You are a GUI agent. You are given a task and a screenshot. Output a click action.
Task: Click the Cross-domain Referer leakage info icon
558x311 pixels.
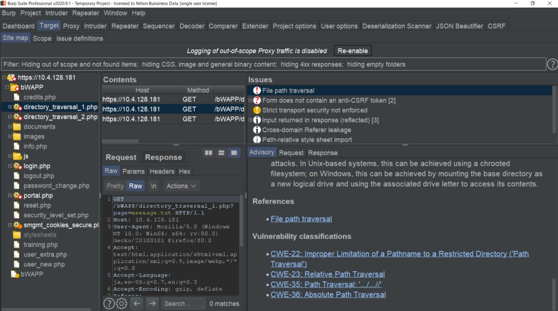pyautogui.click(x=257, y=130)
